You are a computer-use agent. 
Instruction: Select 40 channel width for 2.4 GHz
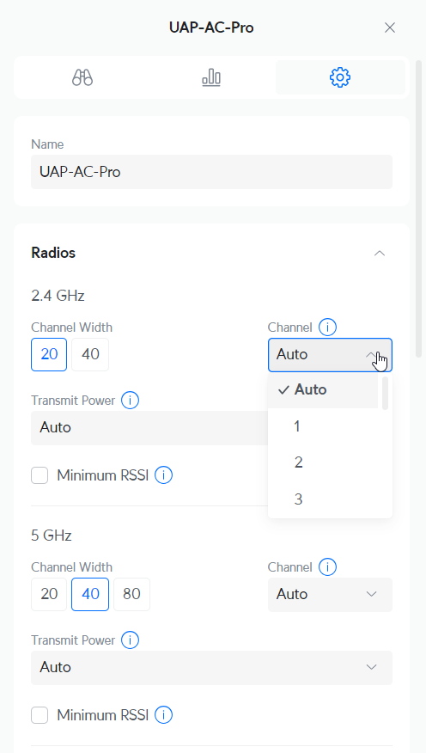90,354
